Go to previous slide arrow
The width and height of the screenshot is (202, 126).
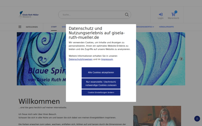pyautogui.click(x=21, y=59)
